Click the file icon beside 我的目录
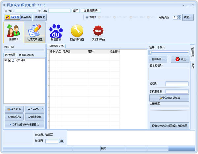This screenshot has width=198, height=154. click(x=13, y=60)
